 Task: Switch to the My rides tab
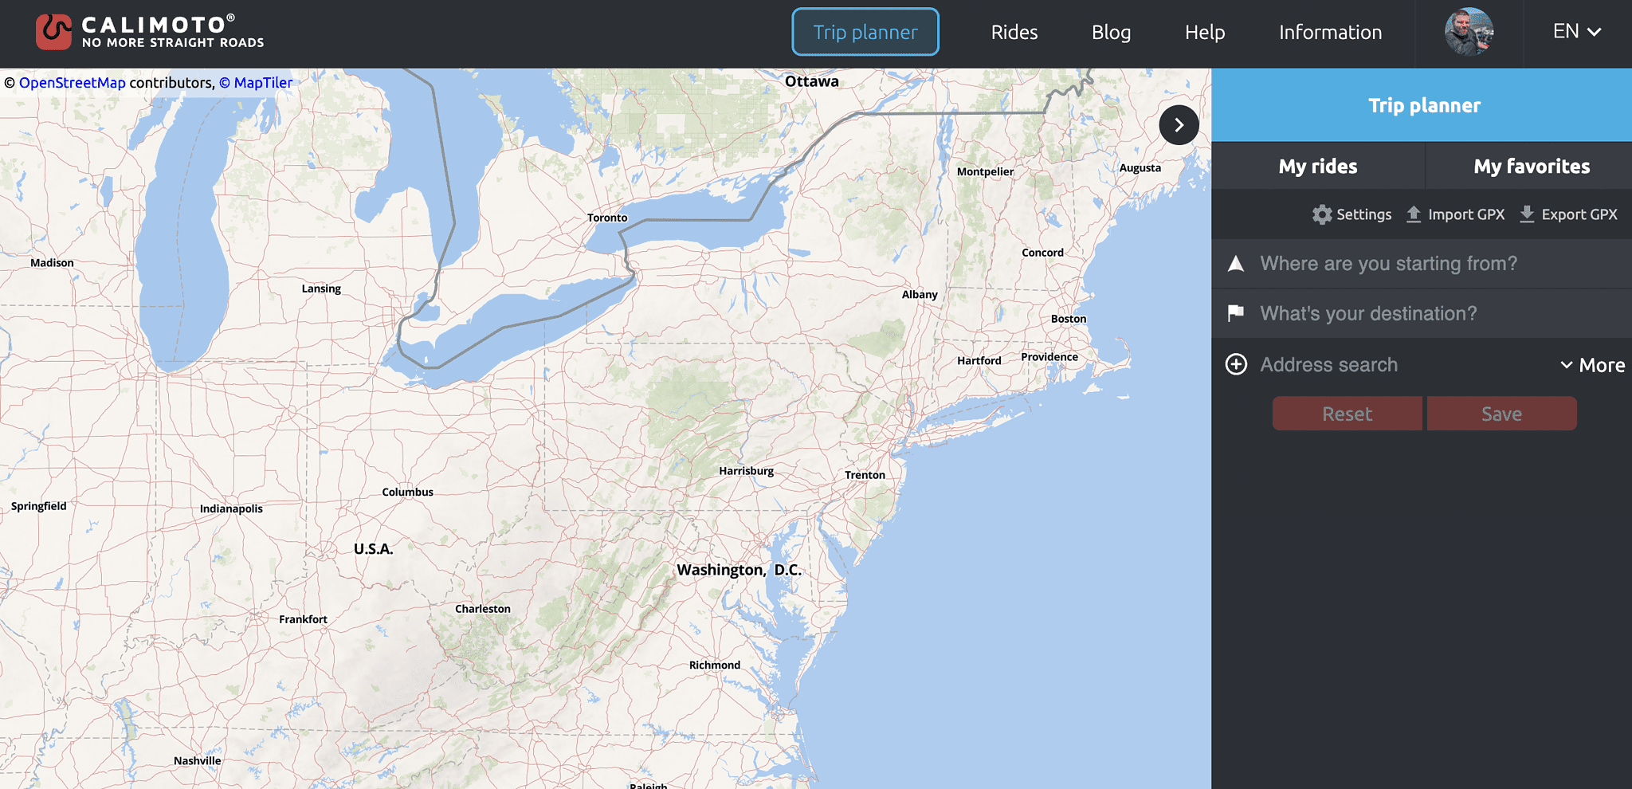point(1317,166)
